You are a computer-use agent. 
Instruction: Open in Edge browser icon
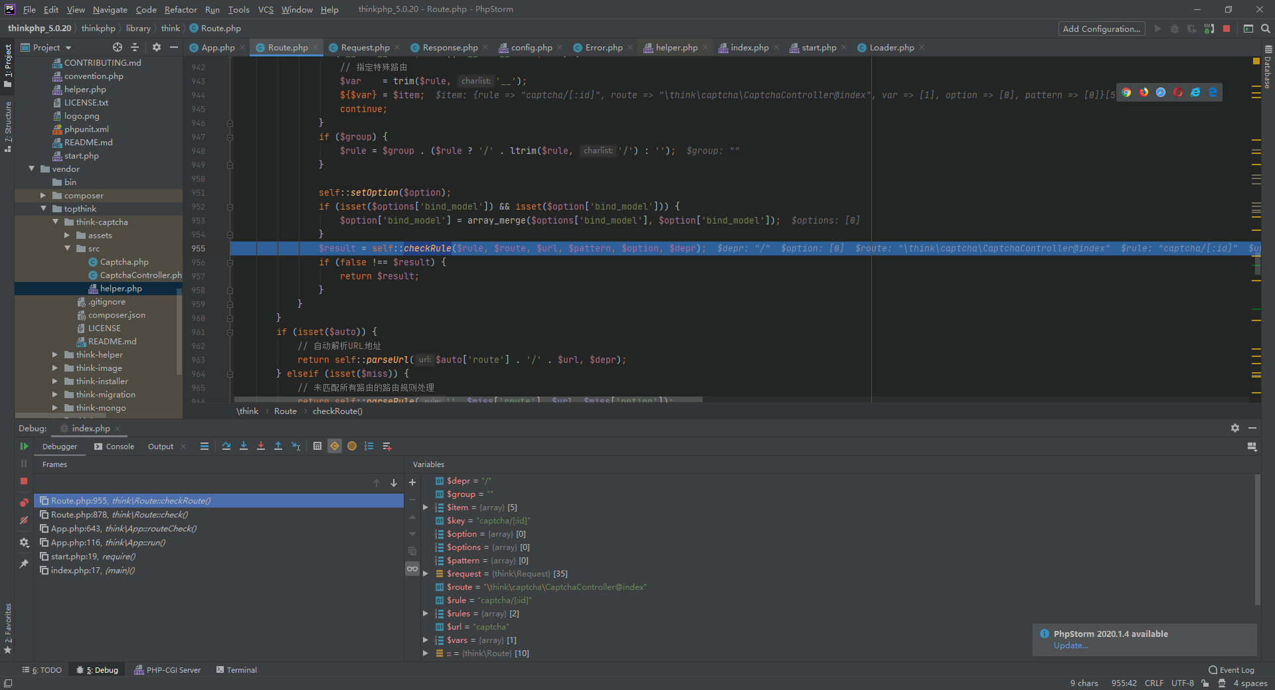coord(1213,92)
